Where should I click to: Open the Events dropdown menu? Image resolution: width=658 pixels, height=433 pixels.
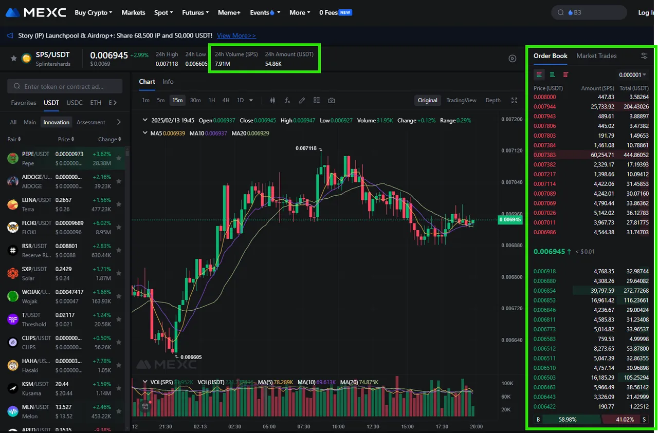coord(265,12)
